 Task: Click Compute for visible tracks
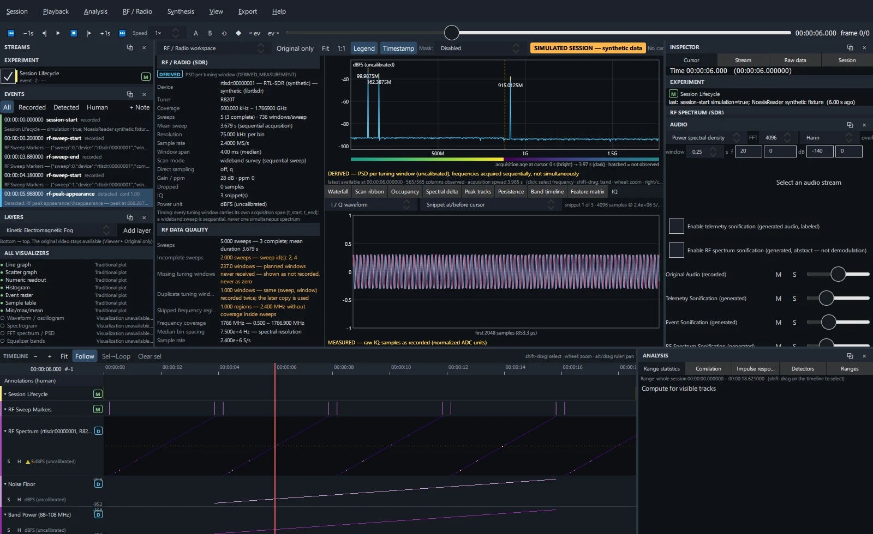tap(679, 389)
